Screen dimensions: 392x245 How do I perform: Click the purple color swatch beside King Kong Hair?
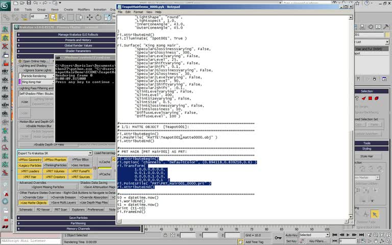tap(20, 82)
